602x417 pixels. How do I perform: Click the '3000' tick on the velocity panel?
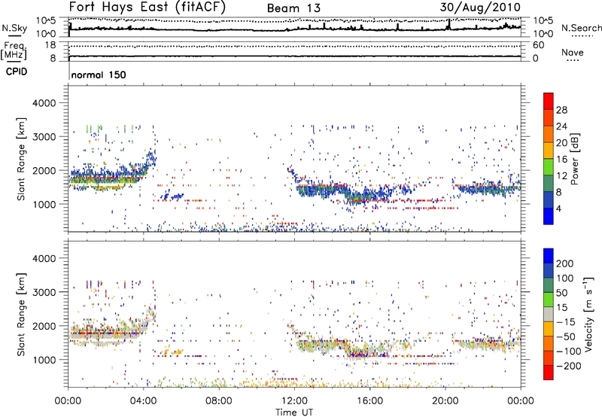[44, 292]
